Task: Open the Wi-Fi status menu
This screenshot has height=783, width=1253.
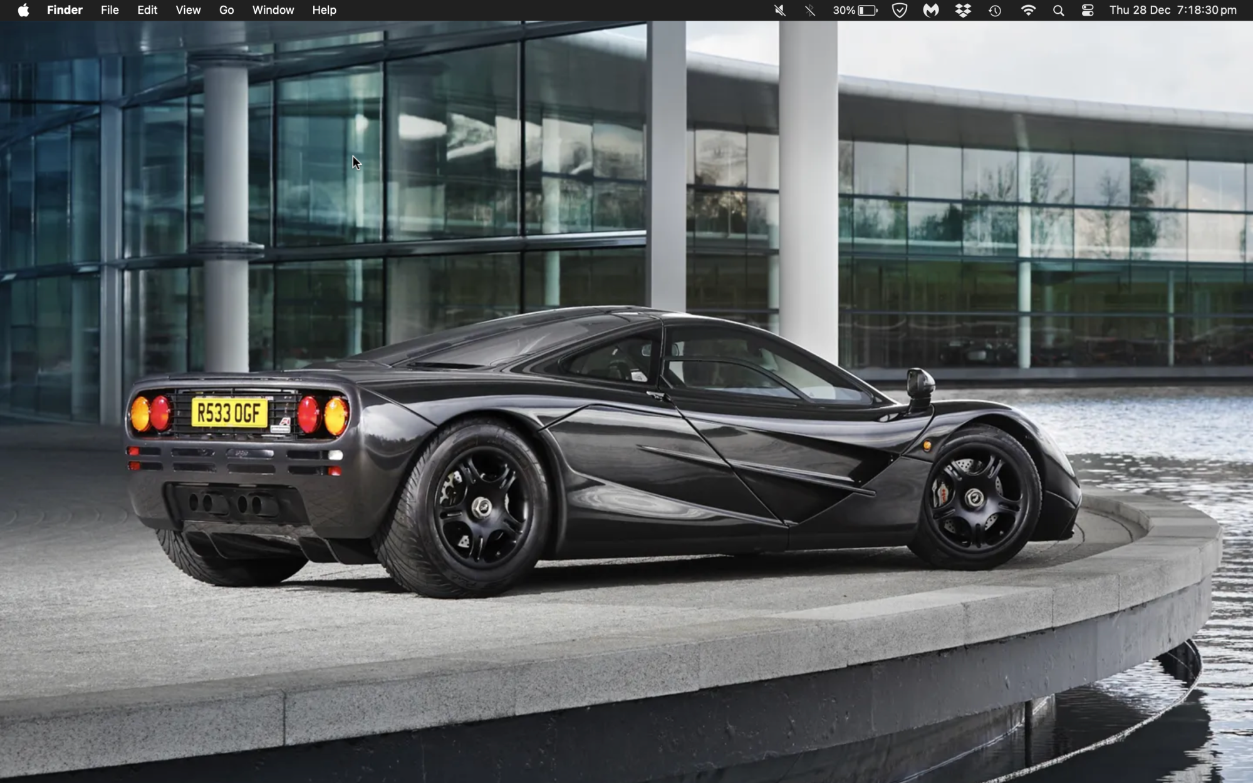Action: [1028, 10]
